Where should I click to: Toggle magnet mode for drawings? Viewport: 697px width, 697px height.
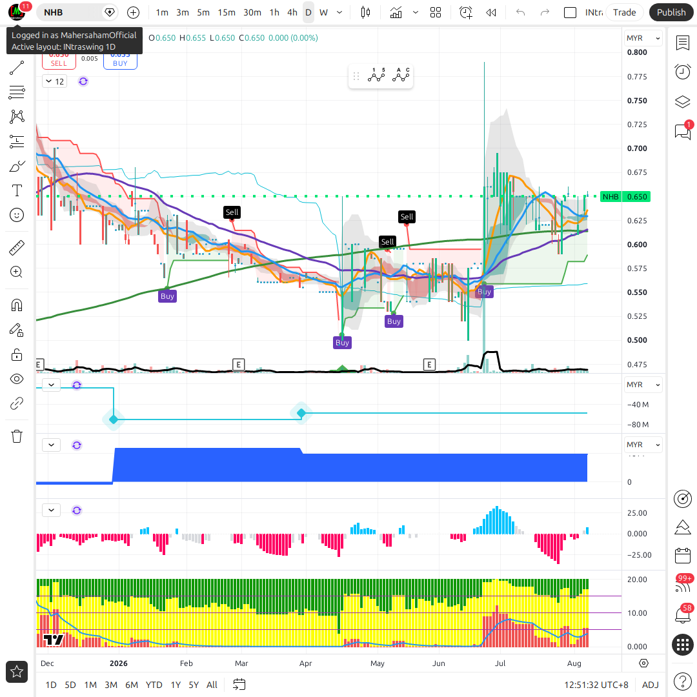(x=16, y=305)
